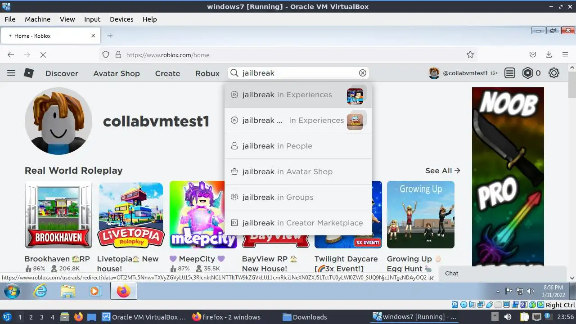
Task: Open Firefox Pocket save icon
Action: point(533,54)
